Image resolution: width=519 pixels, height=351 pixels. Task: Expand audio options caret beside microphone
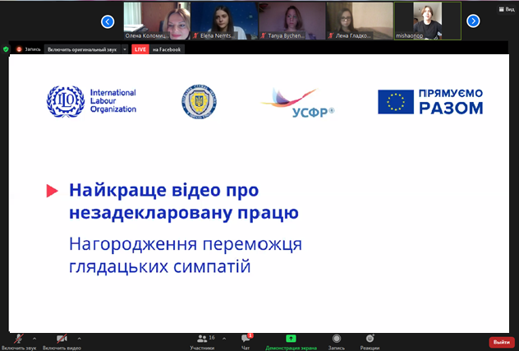click(x=34, y=339)
